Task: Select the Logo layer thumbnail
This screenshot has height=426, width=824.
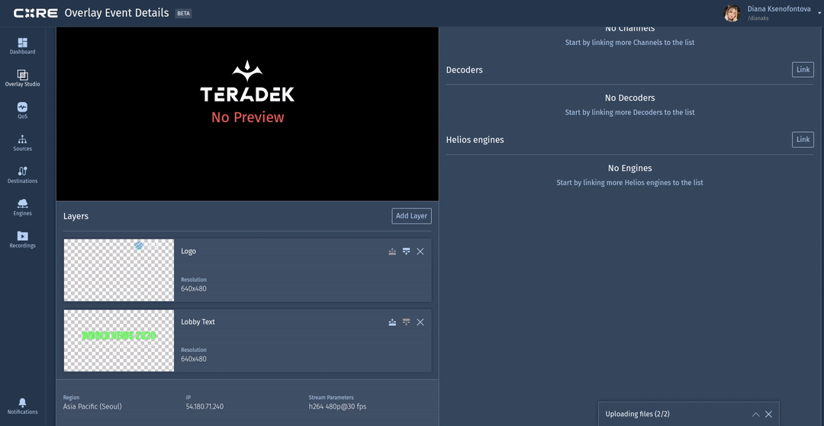Action: (x=119, y=270)
